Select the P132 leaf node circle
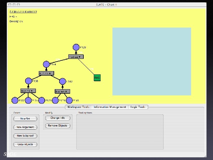 (x=15, y=100)
